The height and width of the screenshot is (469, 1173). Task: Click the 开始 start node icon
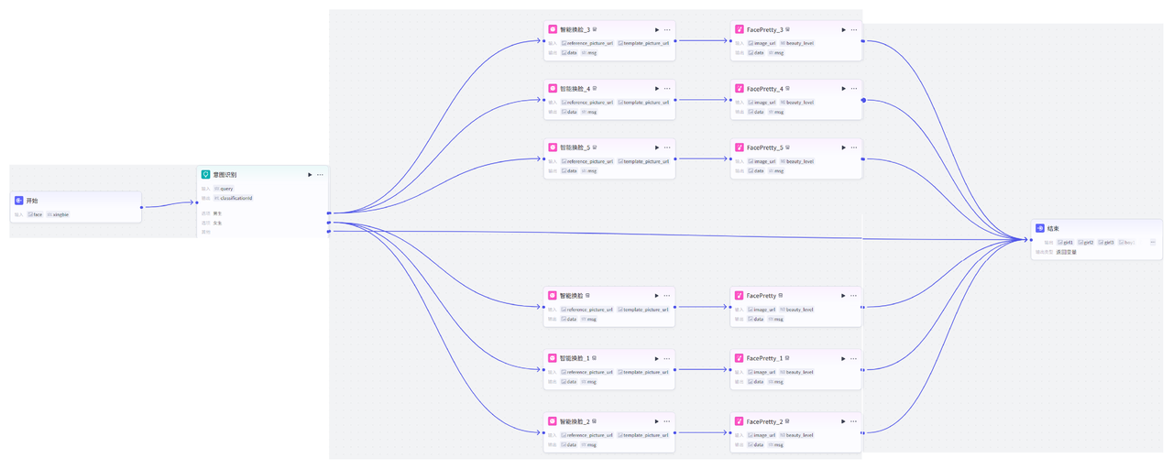point(18,200)
